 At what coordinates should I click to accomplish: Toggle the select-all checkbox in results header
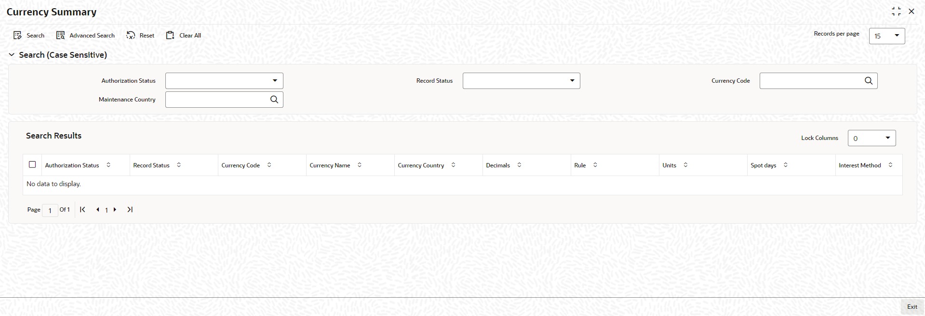(32, 164)
